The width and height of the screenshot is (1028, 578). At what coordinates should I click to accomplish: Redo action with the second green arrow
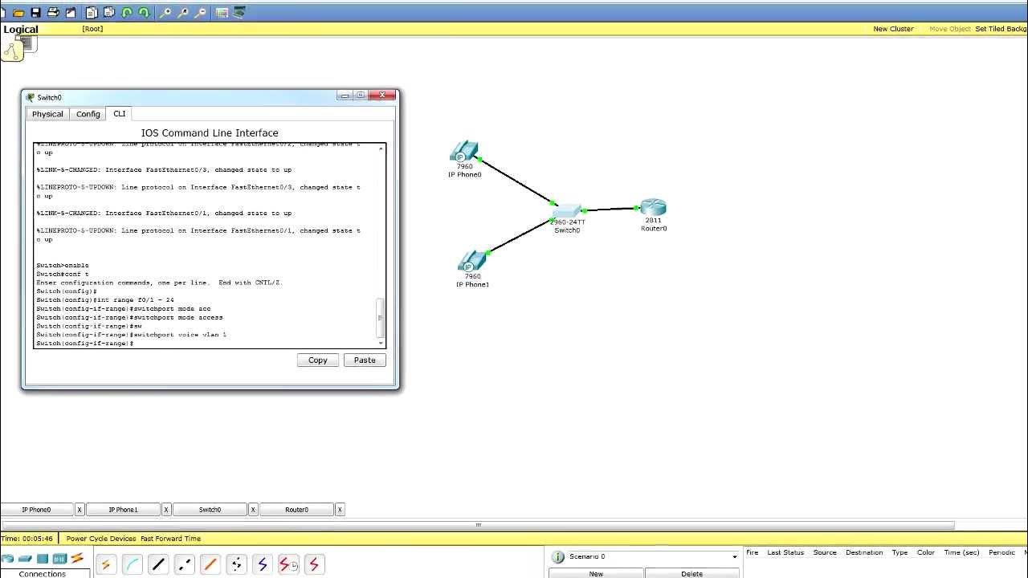tap(144, 13)
